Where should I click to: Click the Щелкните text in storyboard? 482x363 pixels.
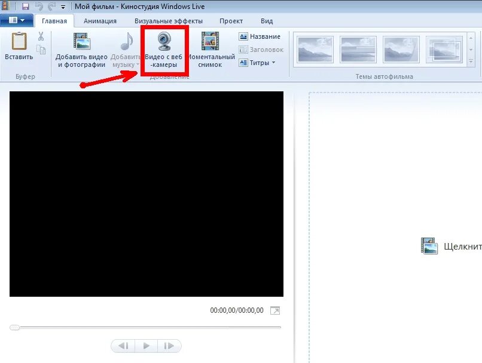click(x=463, y=247)
